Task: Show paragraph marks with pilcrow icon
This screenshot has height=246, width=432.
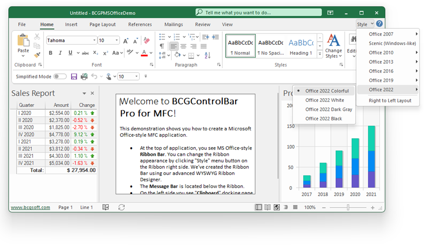Action: pyautogui.click(x=162, y=46)
